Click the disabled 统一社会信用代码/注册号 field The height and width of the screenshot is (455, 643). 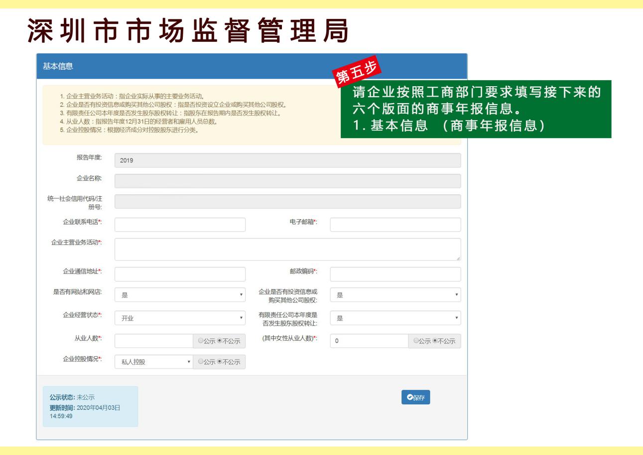(288, 201)
